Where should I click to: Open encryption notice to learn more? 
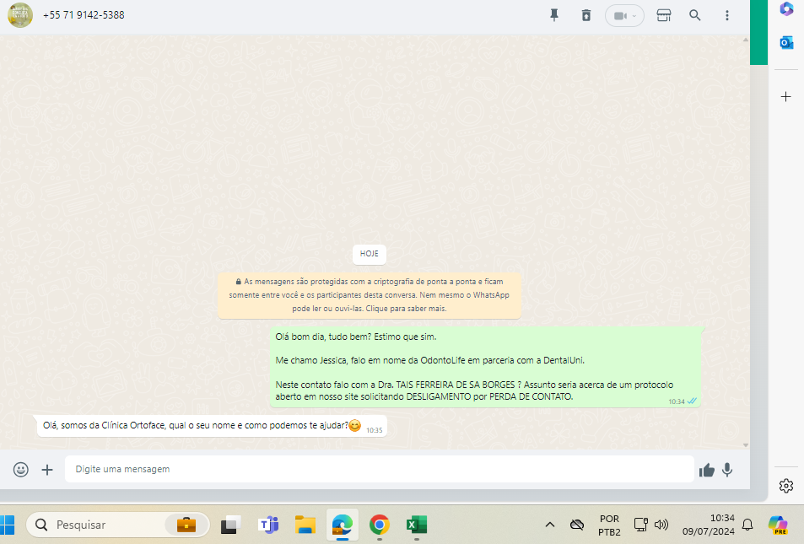[x=370, y=295]
